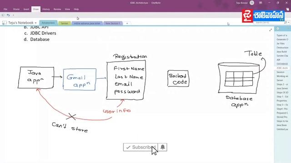Viewport: 291px width, 163px height.
Task: Open the File menu
Action: click(x=5, y=9)
